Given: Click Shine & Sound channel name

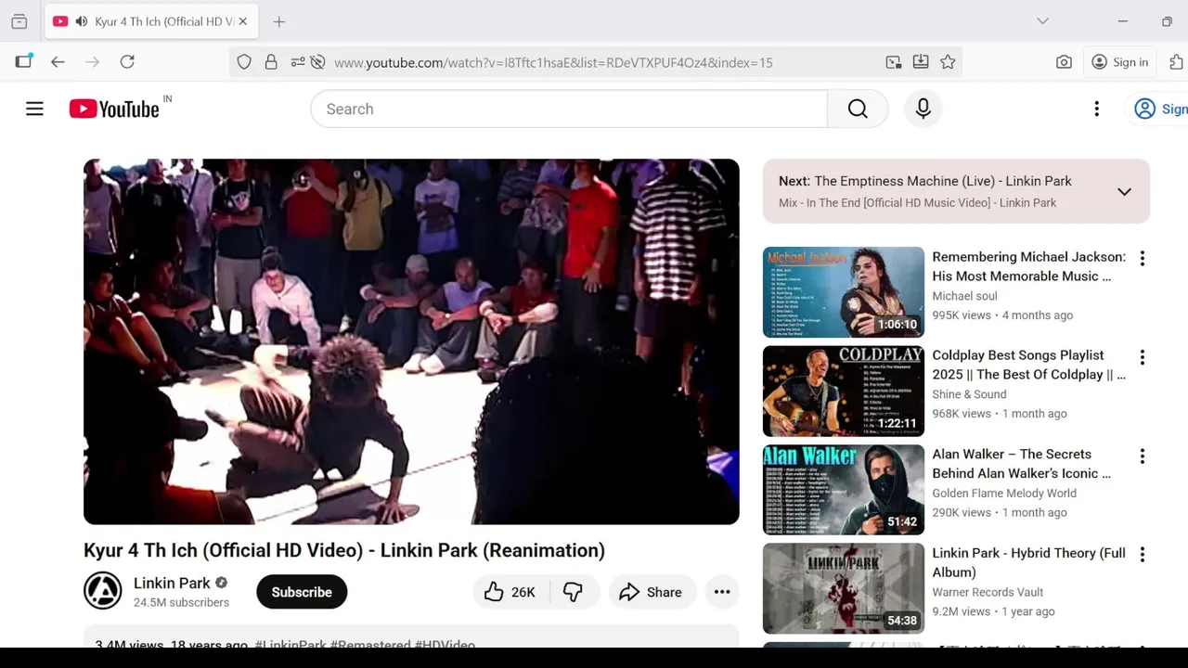Looking at the screenshot, I should [969, 394].
